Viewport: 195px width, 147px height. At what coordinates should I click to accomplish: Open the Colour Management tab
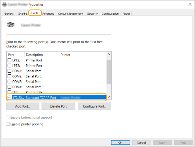[x=71, y=13]
